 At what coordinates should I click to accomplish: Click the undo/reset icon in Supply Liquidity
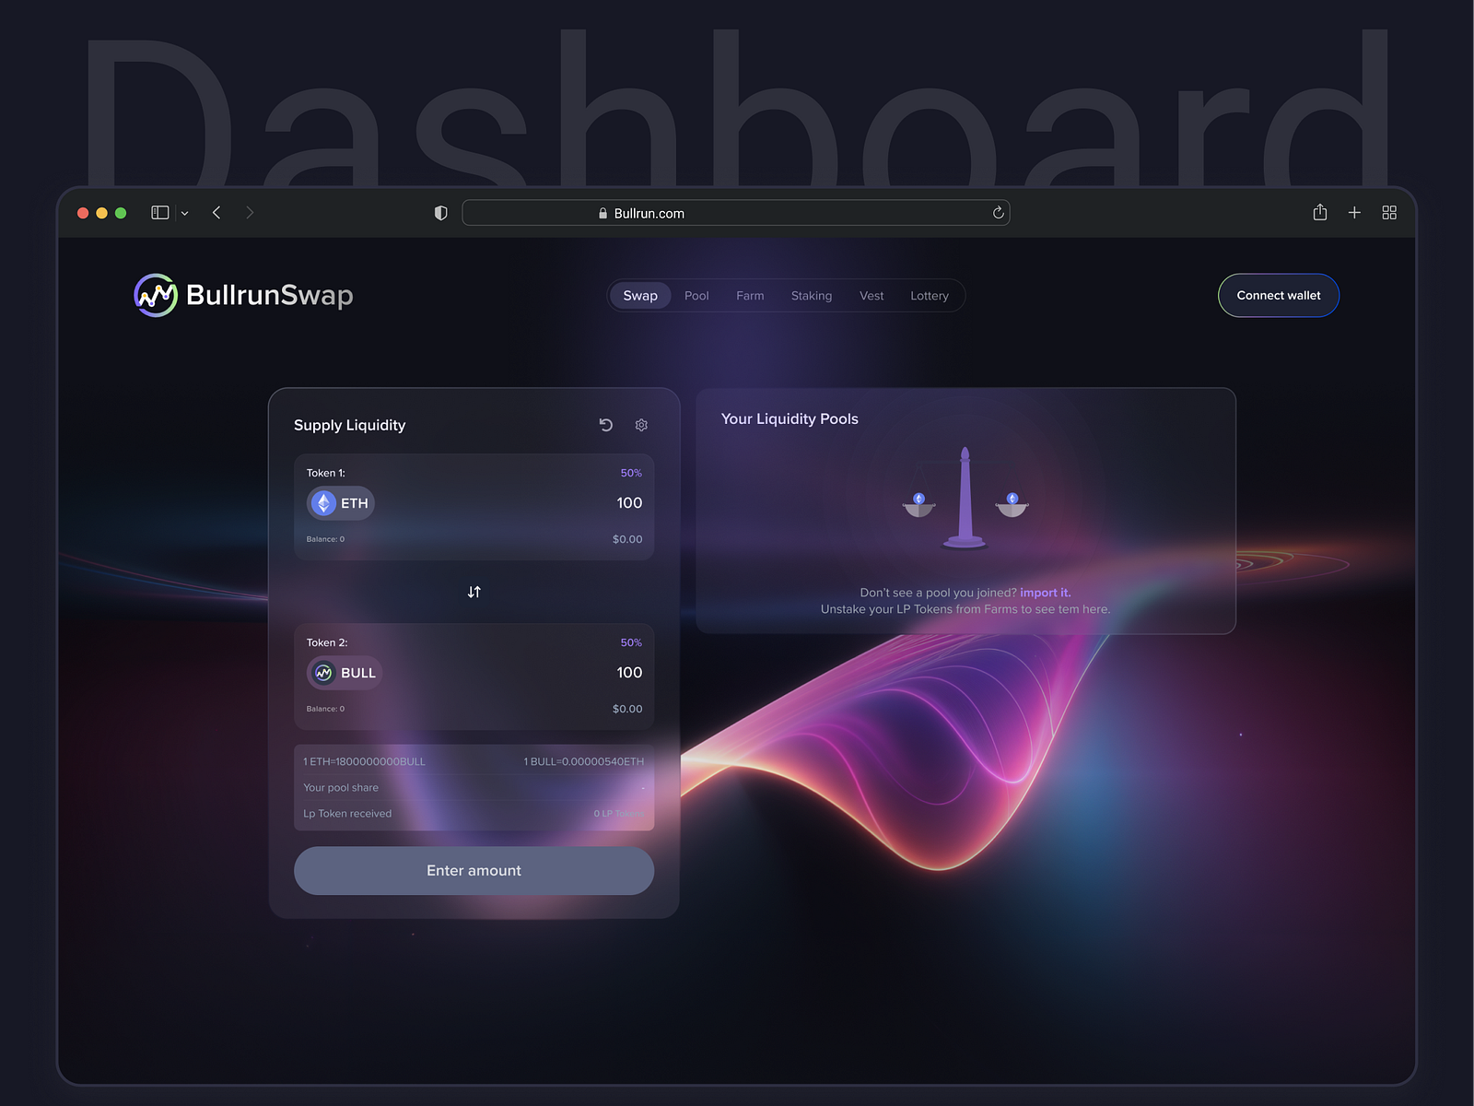coord(604,425)
